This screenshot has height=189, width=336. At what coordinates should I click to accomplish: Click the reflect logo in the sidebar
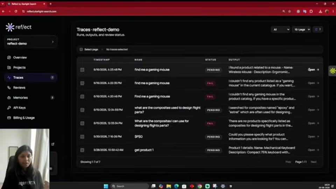pos(19,27)
